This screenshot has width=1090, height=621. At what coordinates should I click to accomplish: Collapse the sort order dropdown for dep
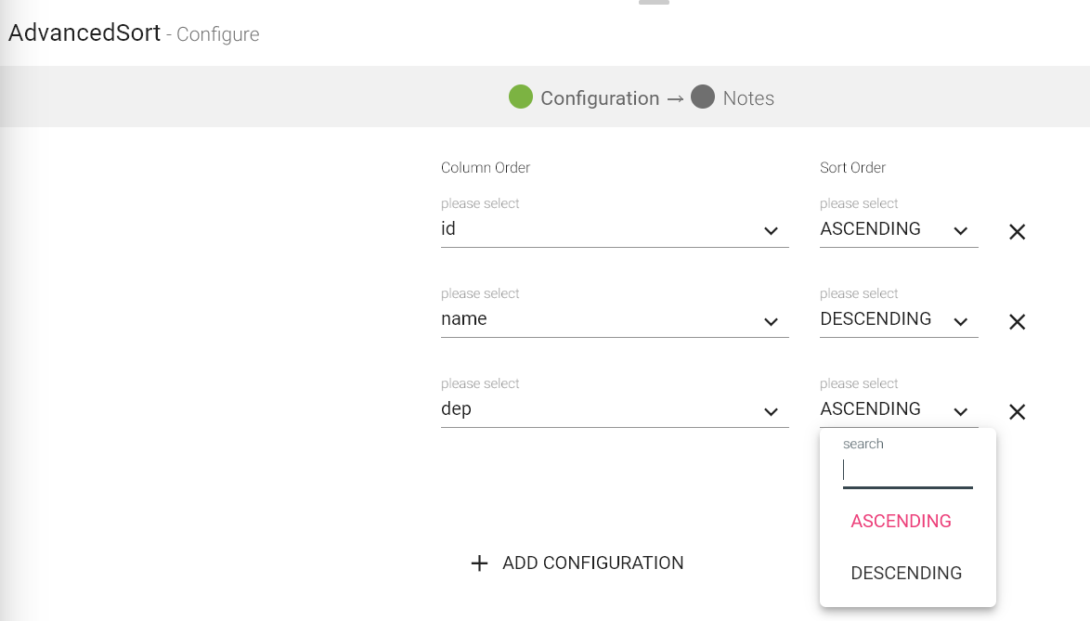[960, 411]
